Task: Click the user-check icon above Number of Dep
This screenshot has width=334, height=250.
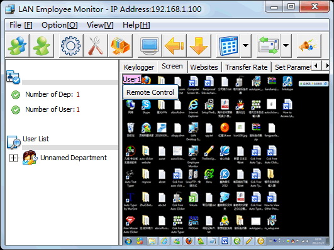Action: 13,77
